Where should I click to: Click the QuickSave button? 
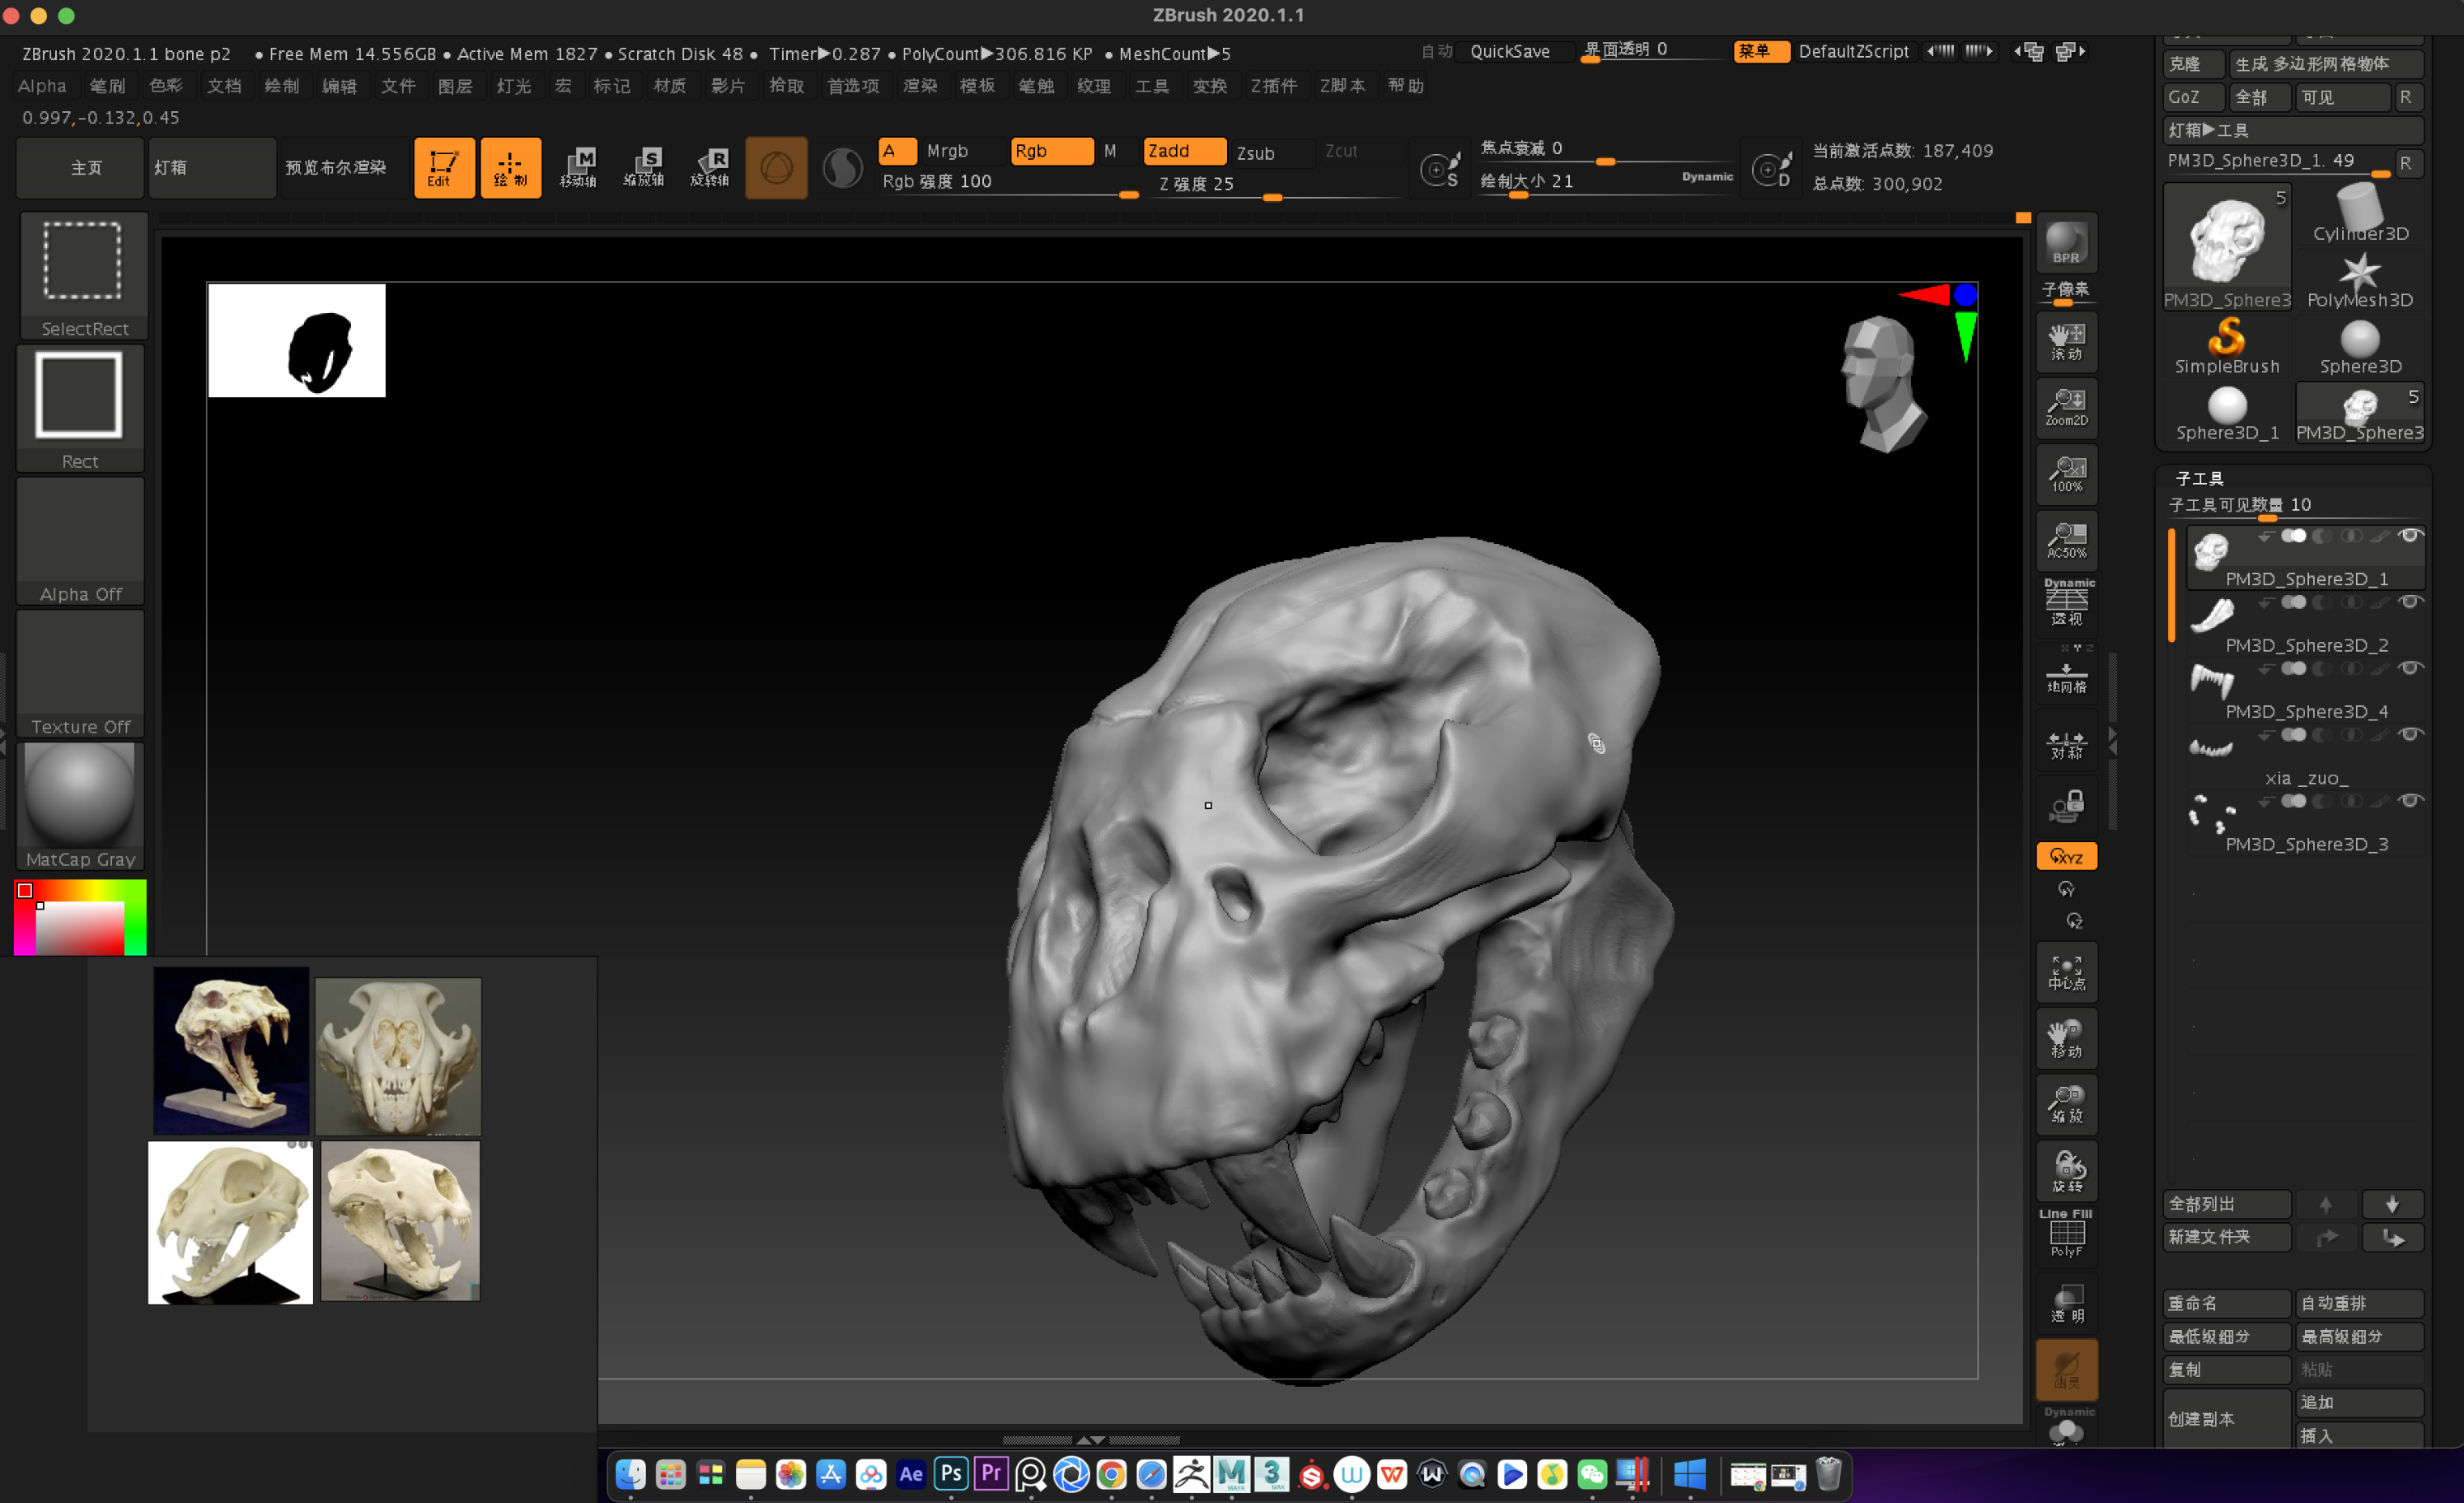pos(1509,51)
